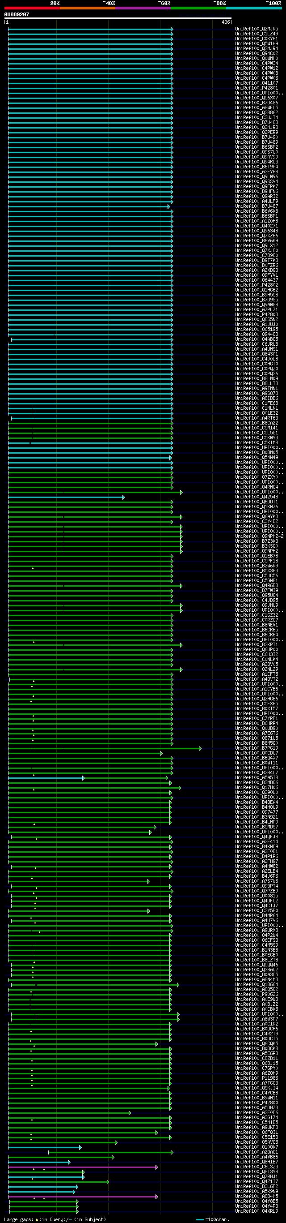Image resolution: width=286 pixels, height=1223 pixels.
Task: Click the red ~20% identity legend bar
Action: pyautogui.click(x=32, y=8)
